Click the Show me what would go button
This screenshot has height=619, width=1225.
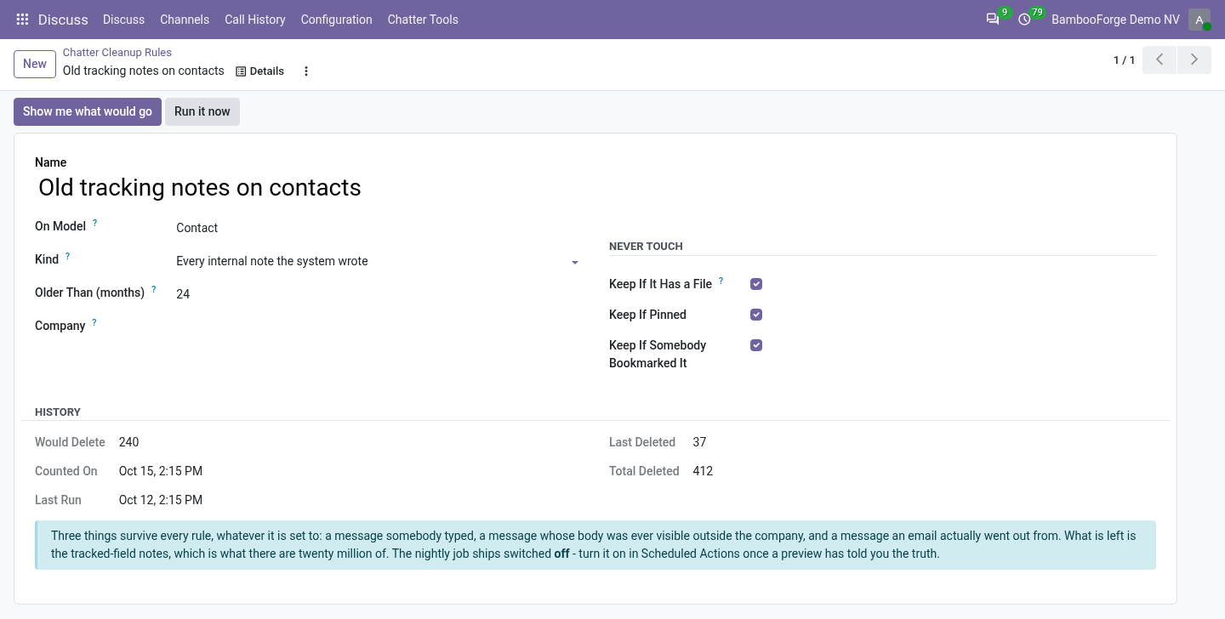tap(88, 111)
